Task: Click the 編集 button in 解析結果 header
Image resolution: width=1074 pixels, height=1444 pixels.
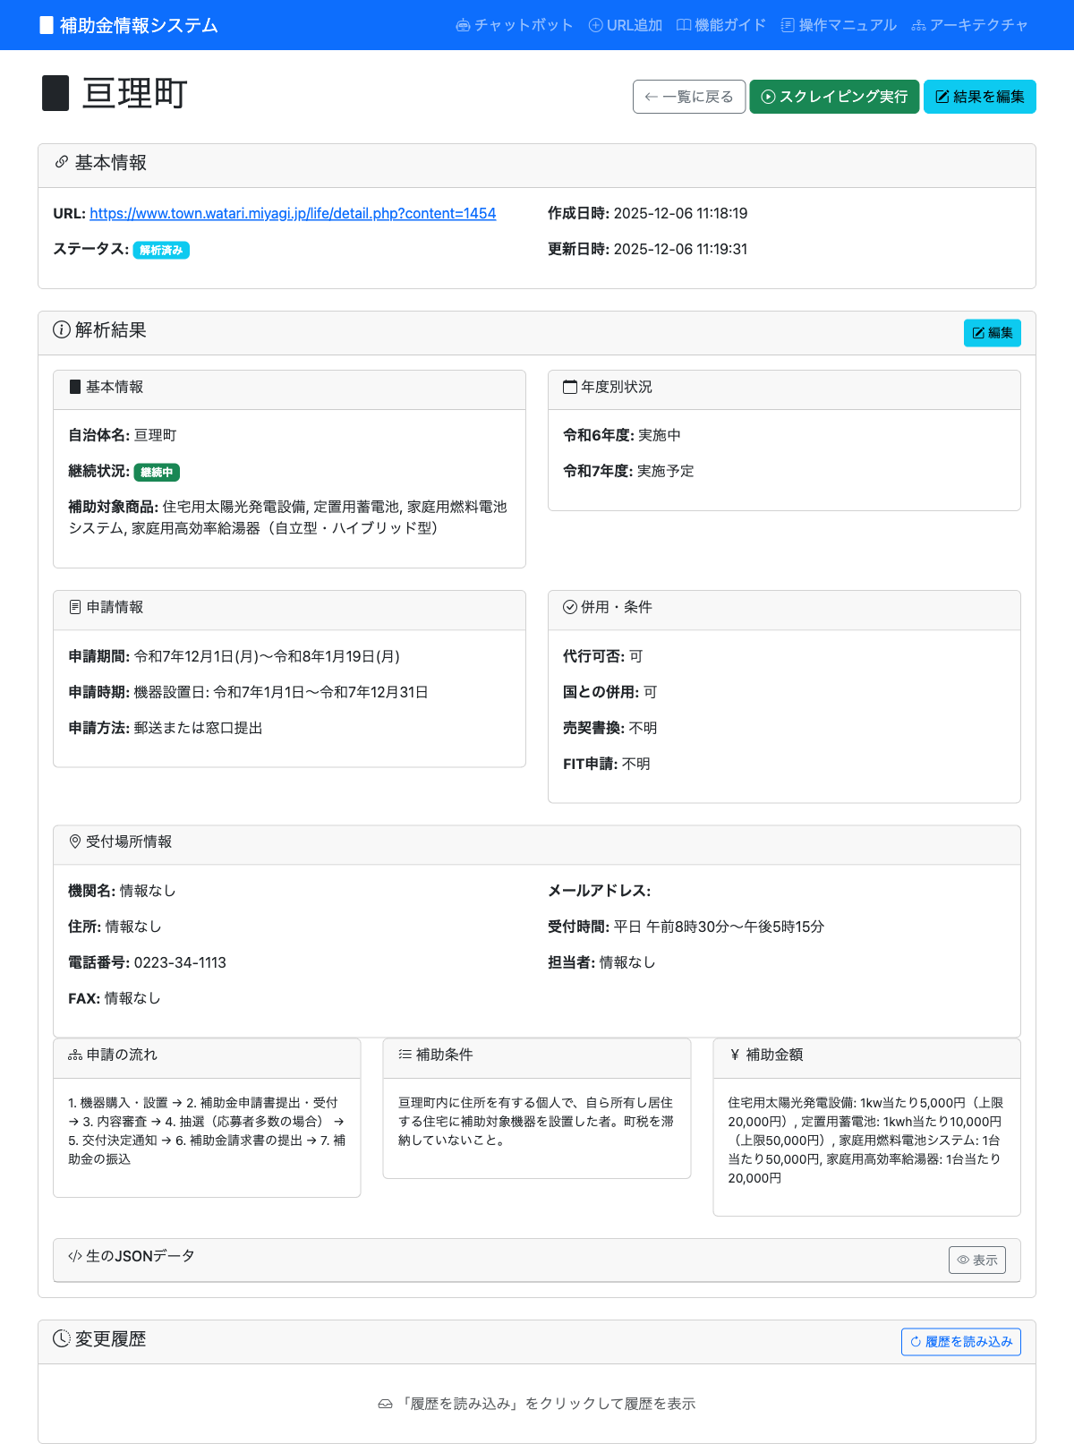Action: coord(992,333)
